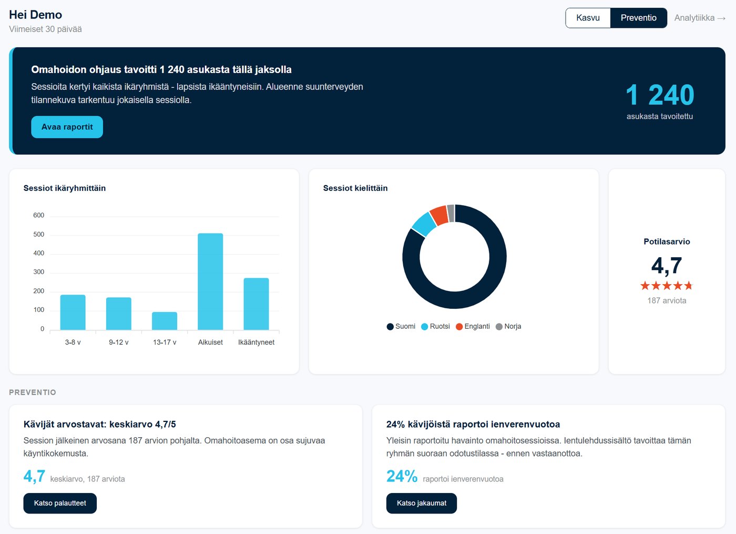
Task: Click the large '1 240' figure
Action: click(x=660, y=95)
